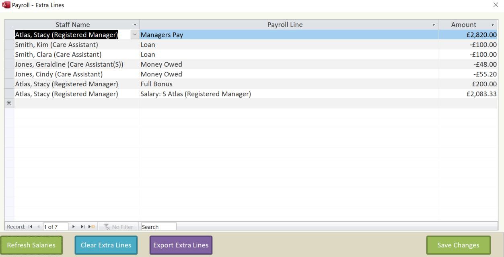Screen dimensions: 504x257
Task: Click the Refresh Salaries button
Action: point(31,245)
